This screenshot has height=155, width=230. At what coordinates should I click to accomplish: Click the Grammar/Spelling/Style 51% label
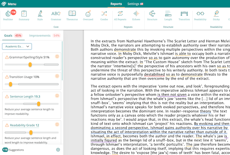[x=29, y=57]
